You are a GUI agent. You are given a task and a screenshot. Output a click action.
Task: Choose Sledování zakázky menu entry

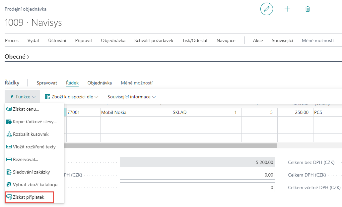pos(34,172)
